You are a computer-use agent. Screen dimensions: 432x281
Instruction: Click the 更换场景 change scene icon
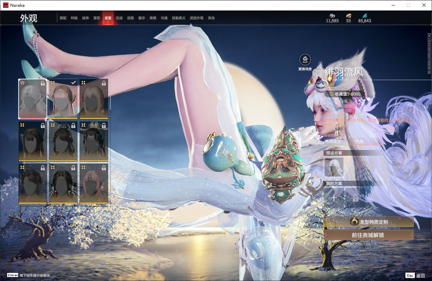click(x=305, y=60)
